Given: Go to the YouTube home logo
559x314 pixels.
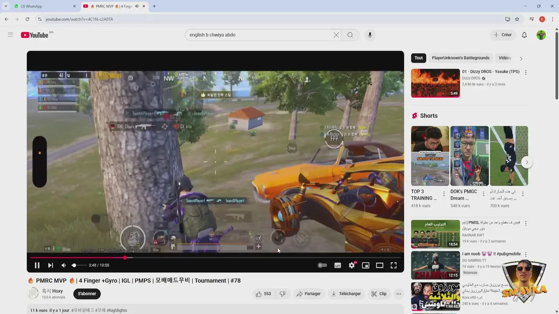Looking at the screenshot, I should (x=35, y=35).
